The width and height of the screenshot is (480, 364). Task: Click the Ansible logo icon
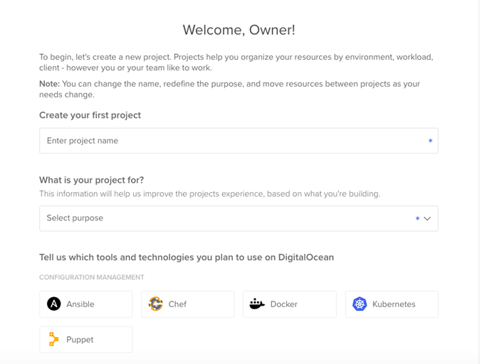point(54,304)
